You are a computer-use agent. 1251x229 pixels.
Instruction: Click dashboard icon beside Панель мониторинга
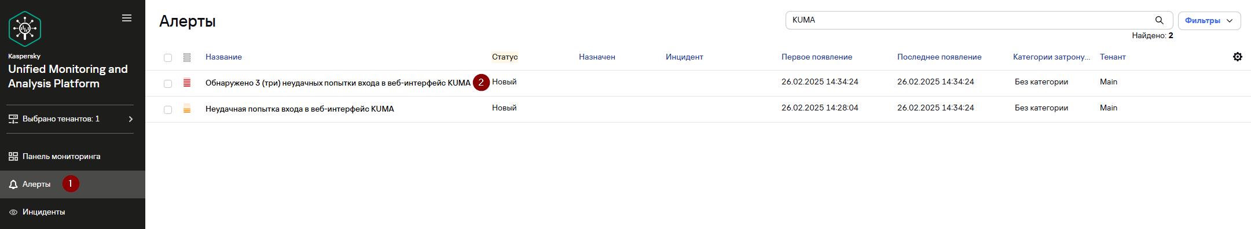(x=13, y=157)
